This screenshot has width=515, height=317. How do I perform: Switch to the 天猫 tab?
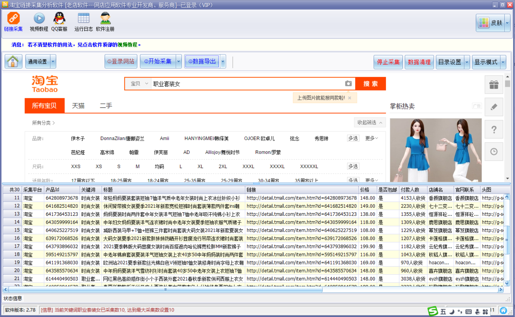[x=78, y=106]
